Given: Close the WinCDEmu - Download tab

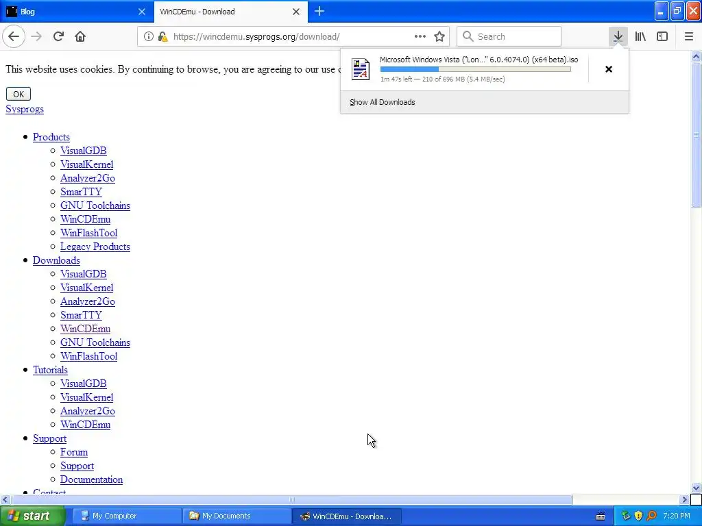Looking at the screenshot, I should [296, 12].
